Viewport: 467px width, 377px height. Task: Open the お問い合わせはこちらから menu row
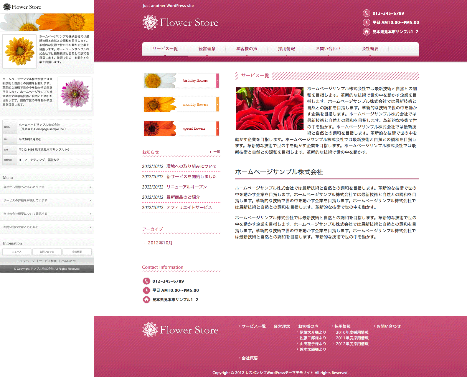click(x=47, y=227)
